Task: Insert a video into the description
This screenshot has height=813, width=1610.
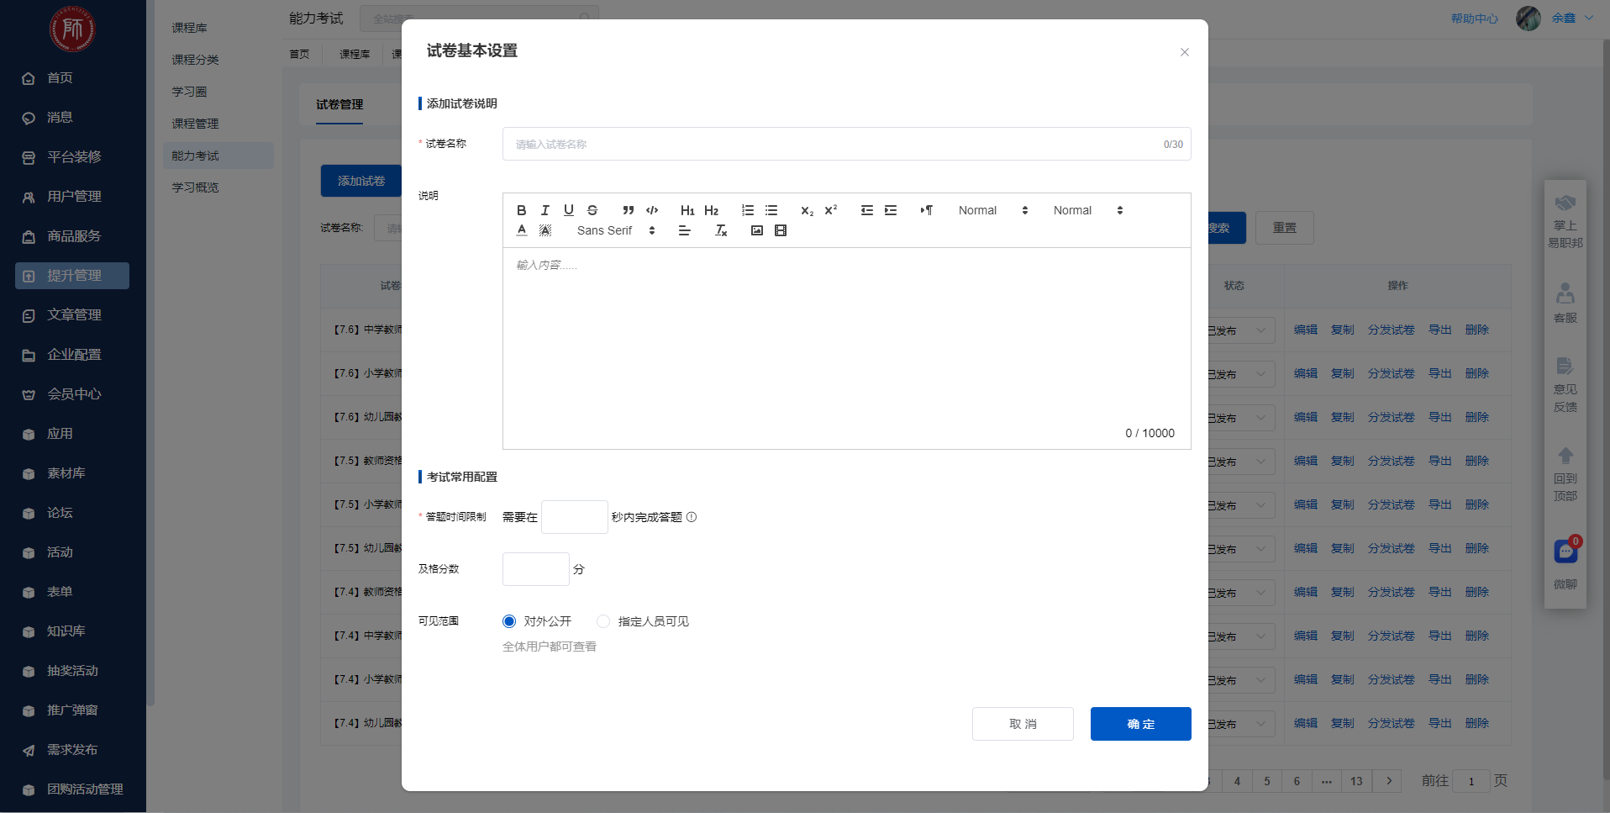Action: (x=781, y=230)
